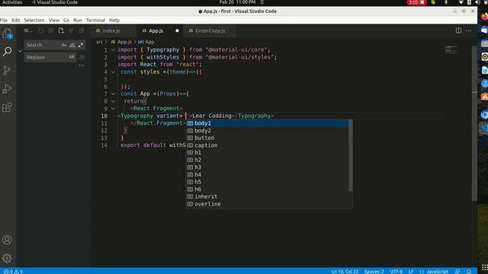Viewport: 488px width, 274px height.
Task: Select h6 suggestion
Action: [268, 190]
